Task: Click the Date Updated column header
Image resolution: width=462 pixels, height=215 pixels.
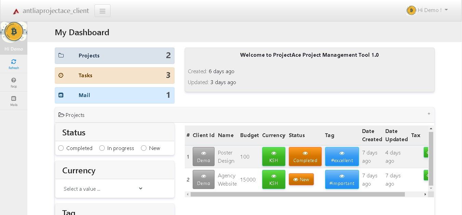Action: coord(397,135)
